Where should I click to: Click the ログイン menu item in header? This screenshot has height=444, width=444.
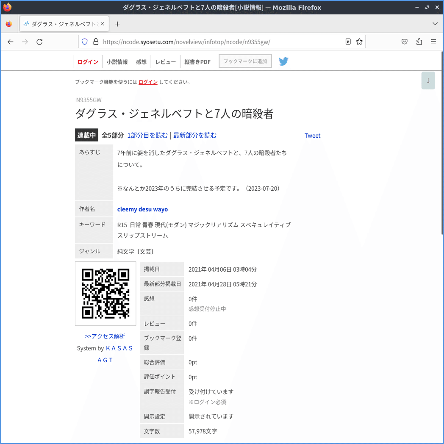point(88,62)
